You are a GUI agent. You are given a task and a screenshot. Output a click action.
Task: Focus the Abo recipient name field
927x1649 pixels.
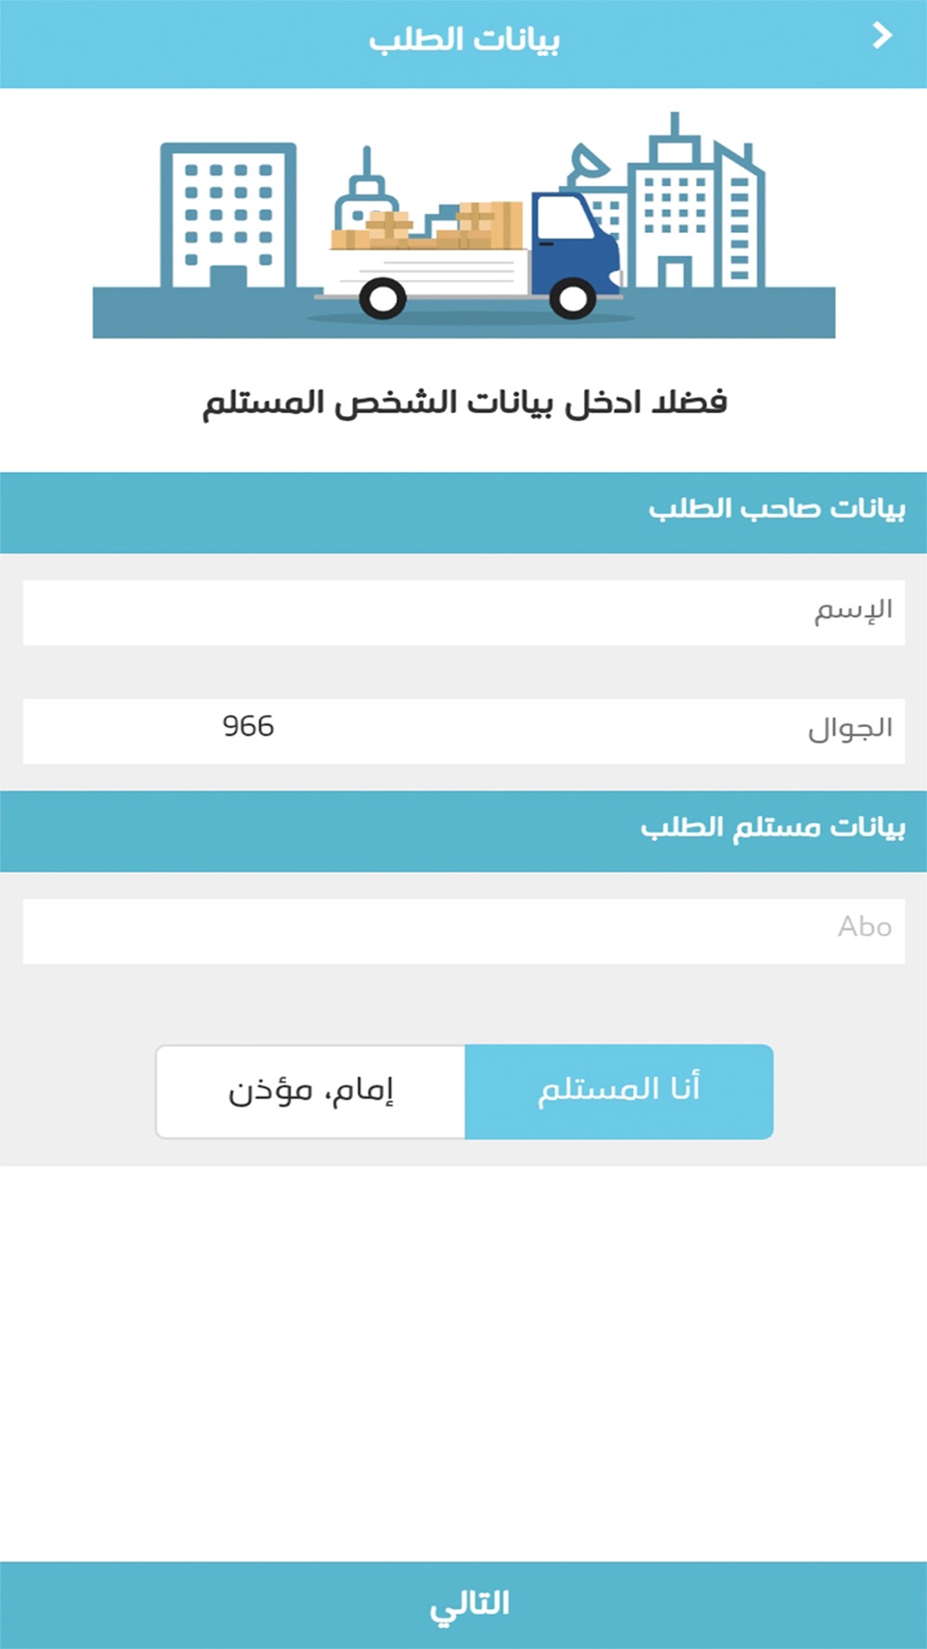[x=463, y=930]
